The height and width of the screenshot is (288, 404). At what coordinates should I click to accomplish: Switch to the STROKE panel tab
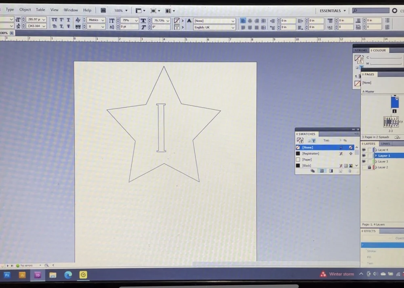point(361,50)
